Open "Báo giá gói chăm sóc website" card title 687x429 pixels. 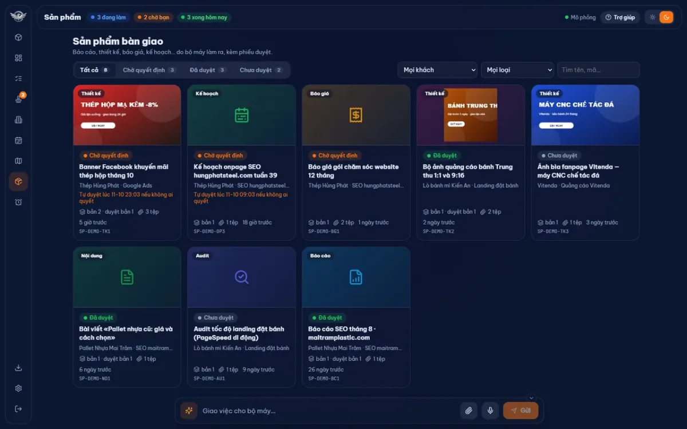(x=353, y=171)
